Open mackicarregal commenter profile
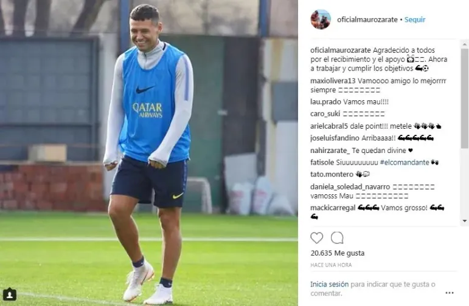Viewport: 469px width, 306px height. tap(333, 208)
